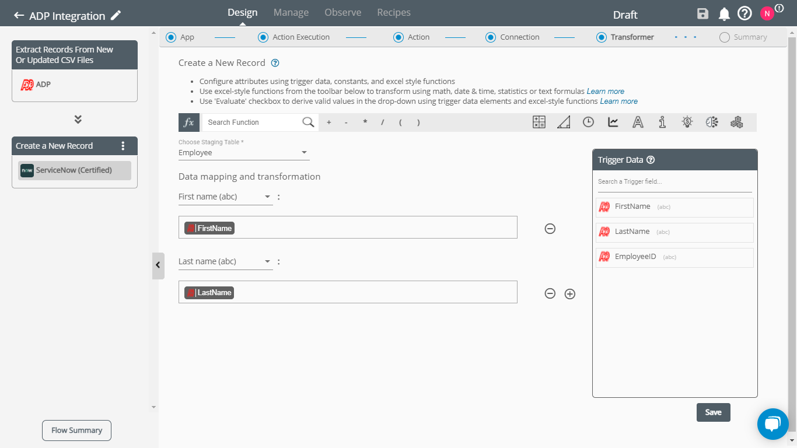Open information functions i icon

pos(662,122)
